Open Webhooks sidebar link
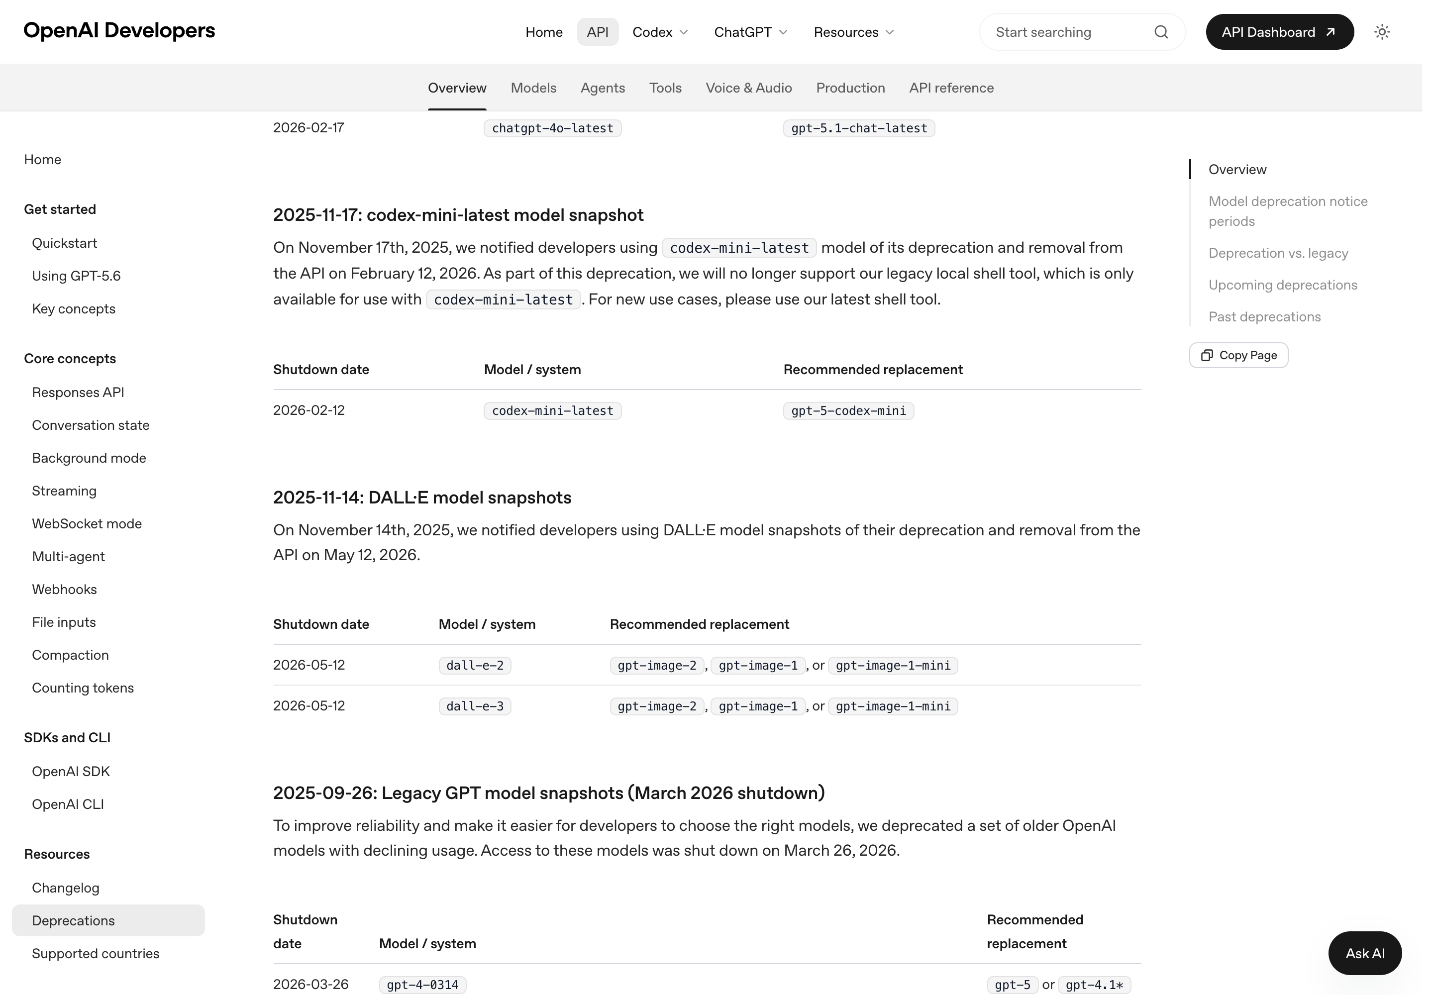1433x995 pixels. coord(64,590)
